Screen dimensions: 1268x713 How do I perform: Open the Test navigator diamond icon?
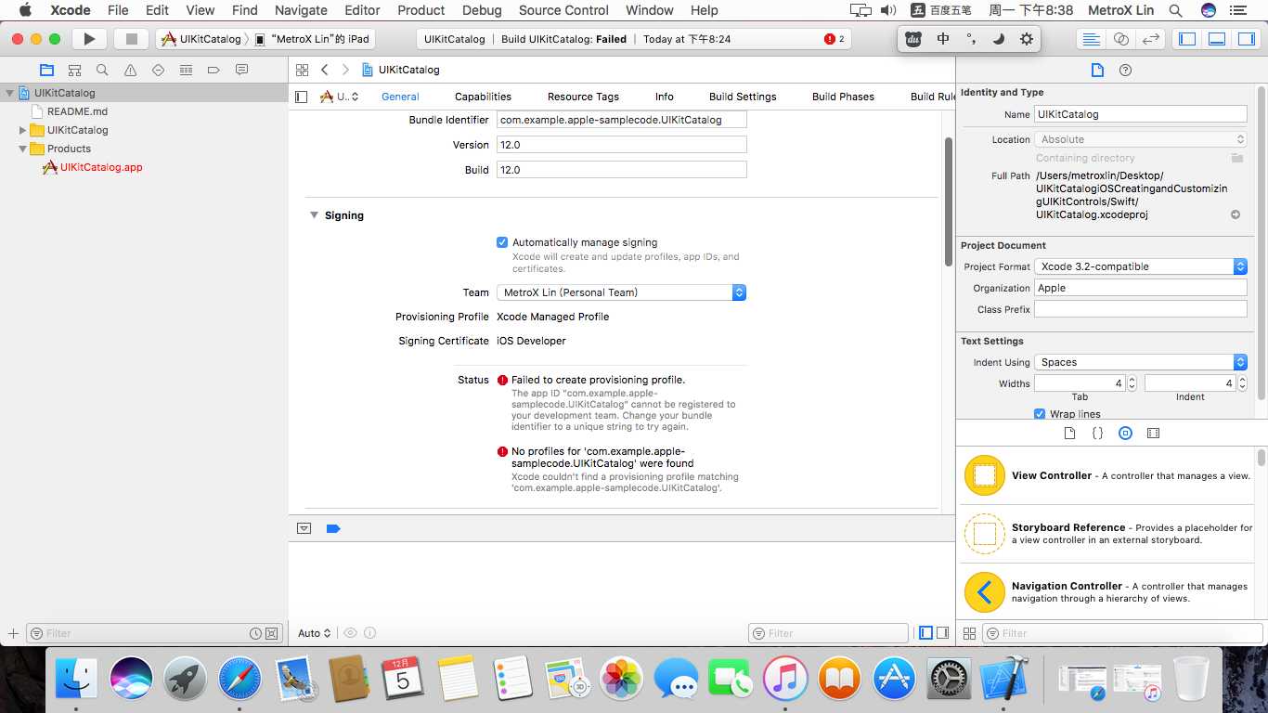[x=158, y=70]
